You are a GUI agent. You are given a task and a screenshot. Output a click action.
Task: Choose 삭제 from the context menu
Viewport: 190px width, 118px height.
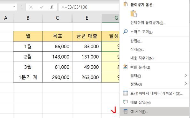[137, 49]
